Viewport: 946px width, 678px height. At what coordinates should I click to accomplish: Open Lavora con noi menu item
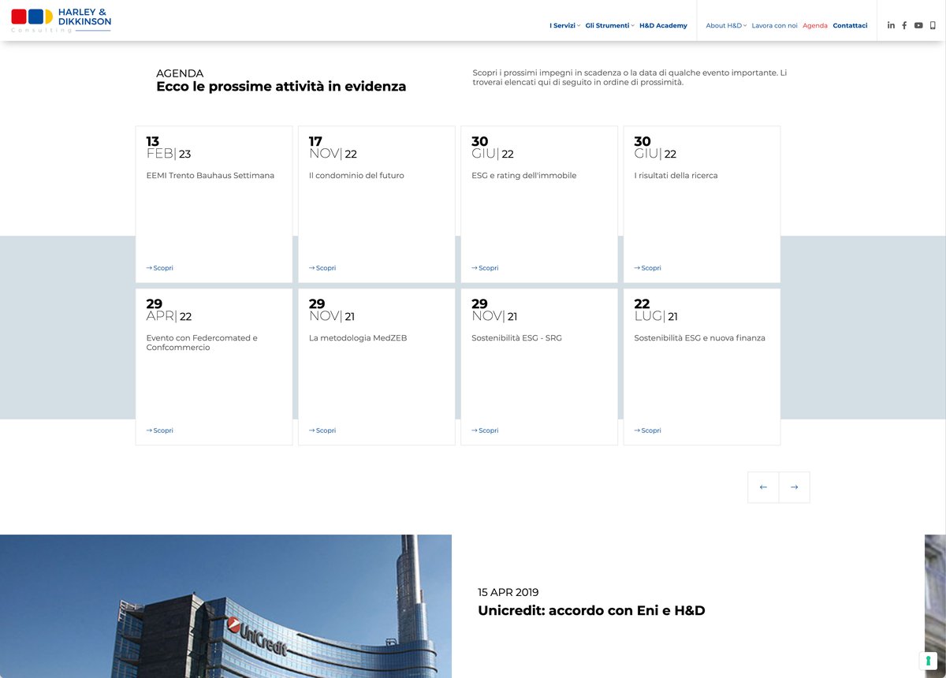pos(774,25)
